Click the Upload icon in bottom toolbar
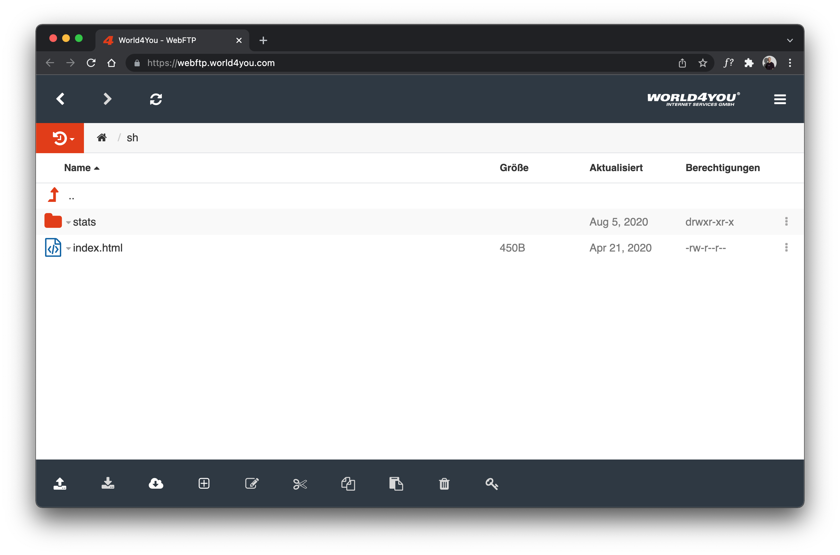The width and height of the screenshot is (840, 555). pos(60,484)
